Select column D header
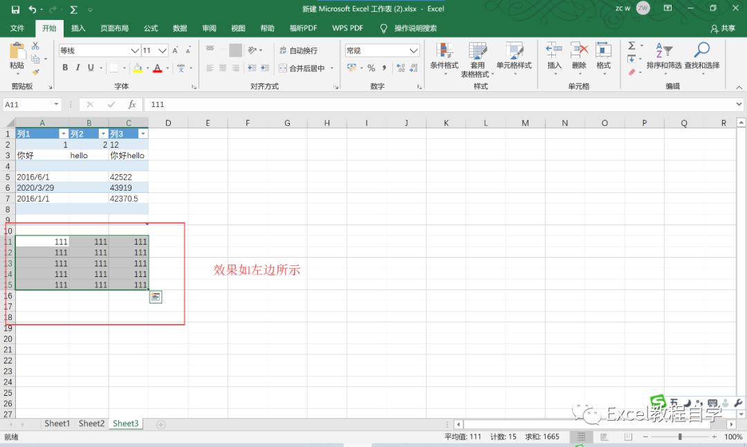 pyautogui.click(x=168, y=123)
